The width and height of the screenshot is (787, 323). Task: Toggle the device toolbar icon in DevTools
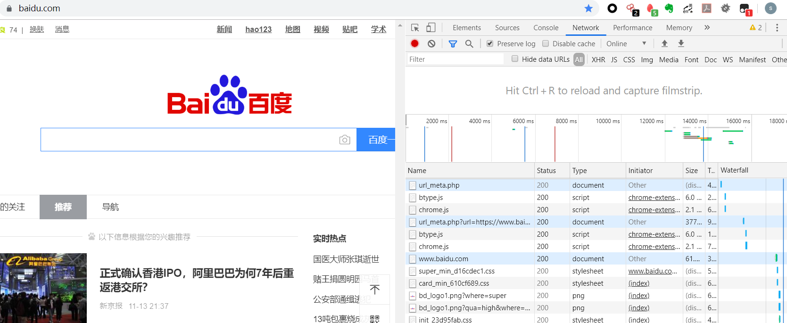[x=431, y=28]
